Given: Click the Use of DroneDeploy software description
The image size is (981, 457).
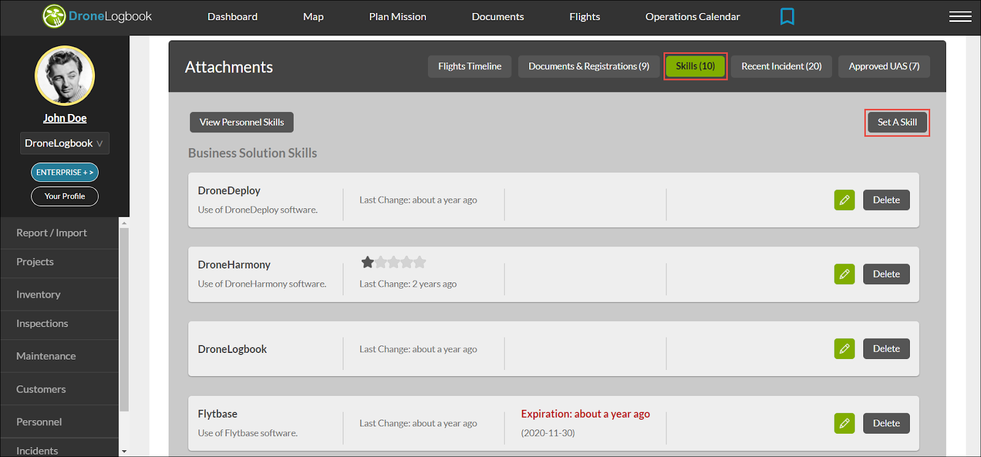Looking at the screenshot, I should [258, 210].
